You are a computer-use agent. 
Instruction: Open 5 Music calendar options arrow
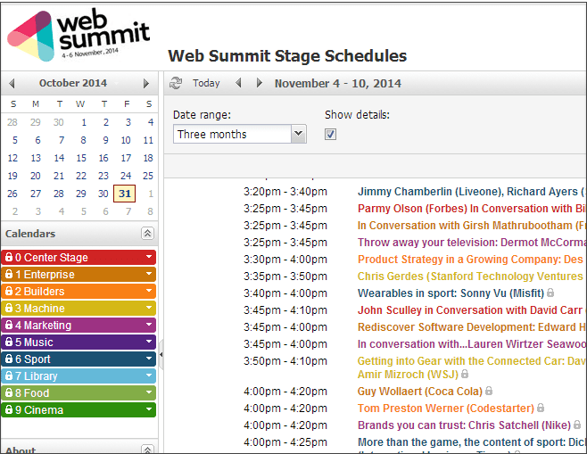[x=149, y=342]
